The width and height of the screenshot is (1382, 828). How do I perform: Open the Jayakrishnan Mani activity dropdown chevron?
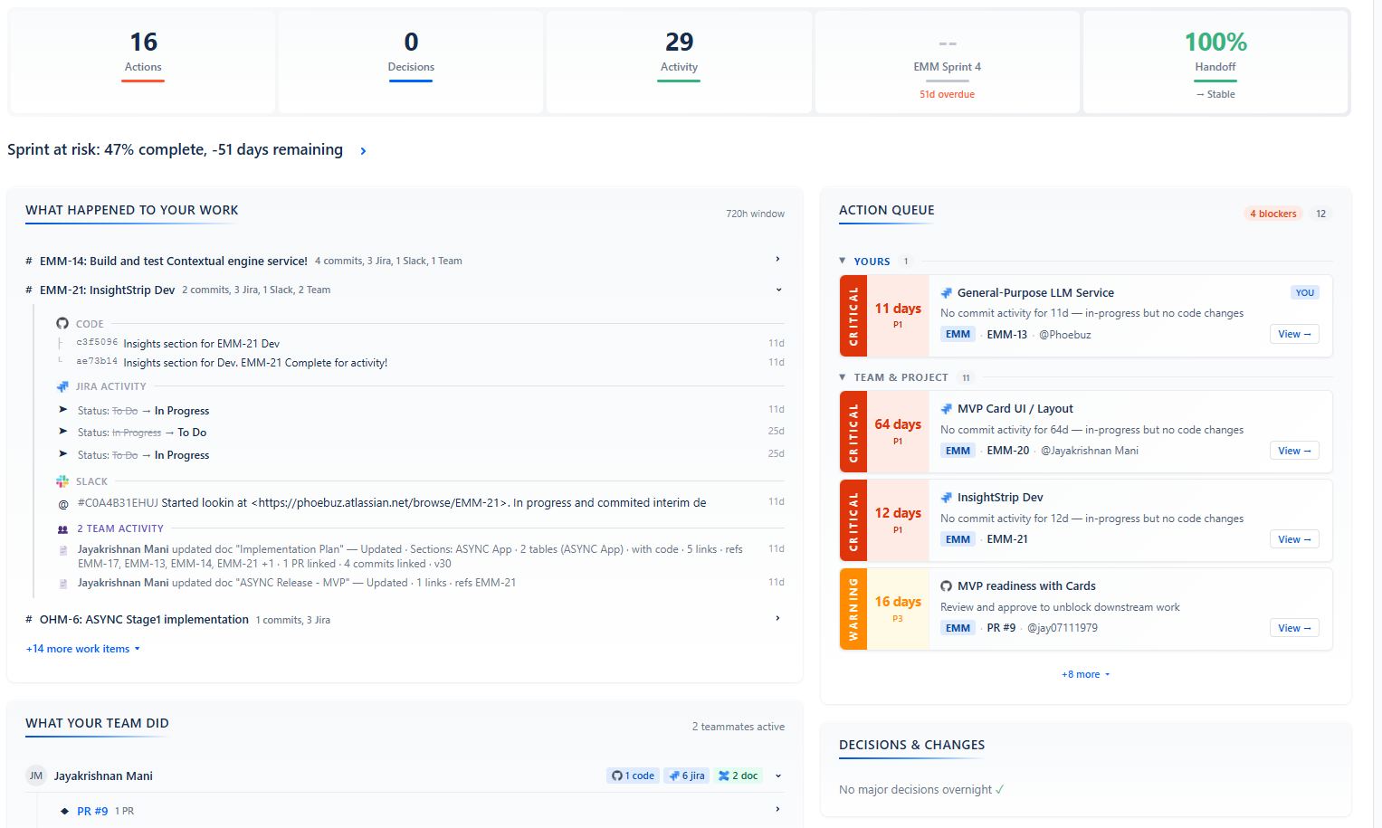[777, 776]
